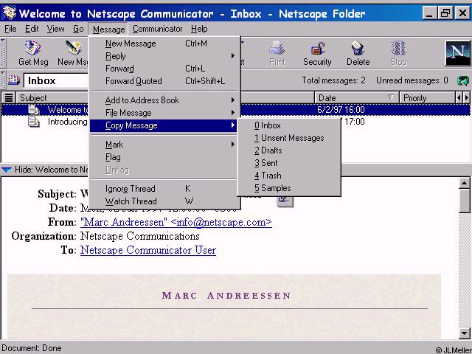Click the Netscape ship wheel title icon
Viewport: 472px width, 354px height.
coord(9,13)
